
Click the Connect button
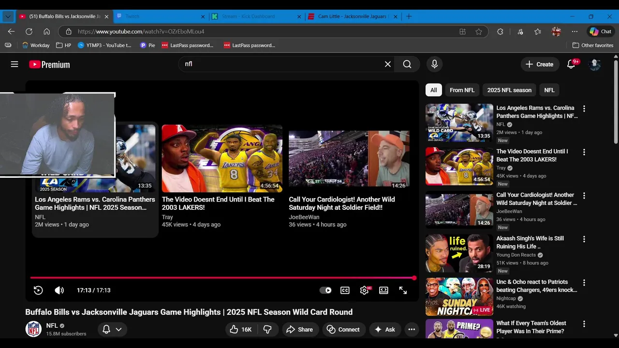(x=343, y=330)
